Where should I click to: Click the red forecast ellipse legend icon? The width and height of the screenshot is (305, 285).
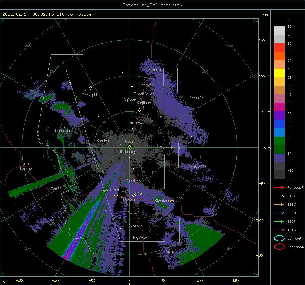coord(279,247)
